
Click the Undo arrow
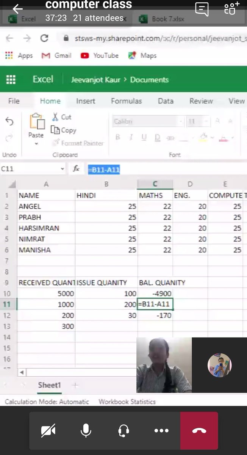[9, 121]
